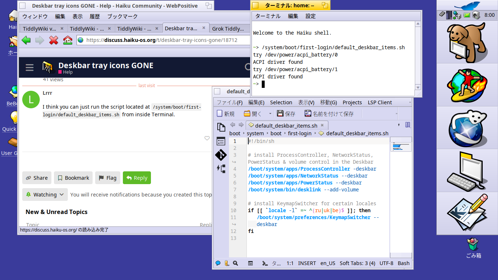The width and height of the screenshot is (498, 280).
Task: Click the WebPositive Home button icon
Action: coord(67,40)
